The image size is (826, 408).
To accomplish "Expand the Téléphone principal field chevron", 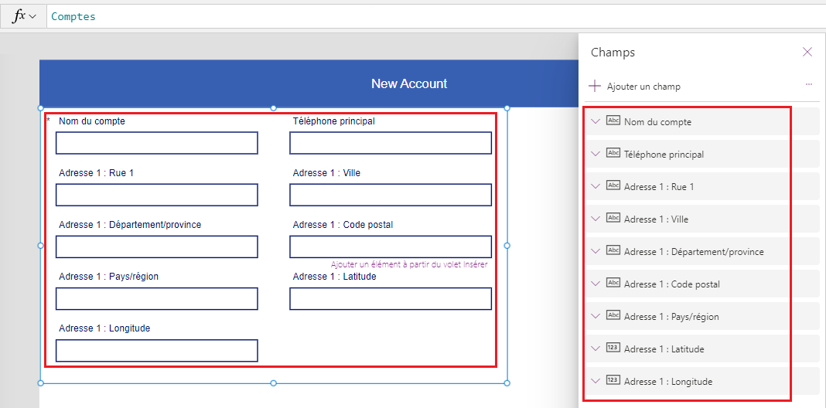I will point(596,154).
